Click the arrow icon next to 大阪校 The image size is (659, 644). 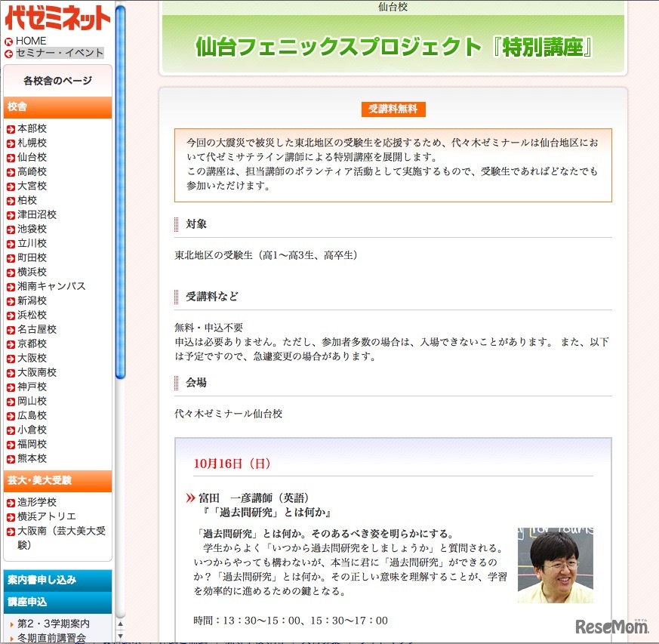tap(11, 359)
